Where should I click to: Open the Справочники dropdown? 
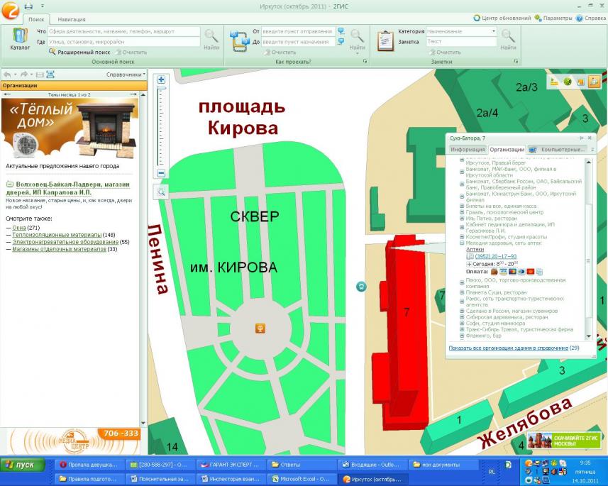tap(126, 74)
